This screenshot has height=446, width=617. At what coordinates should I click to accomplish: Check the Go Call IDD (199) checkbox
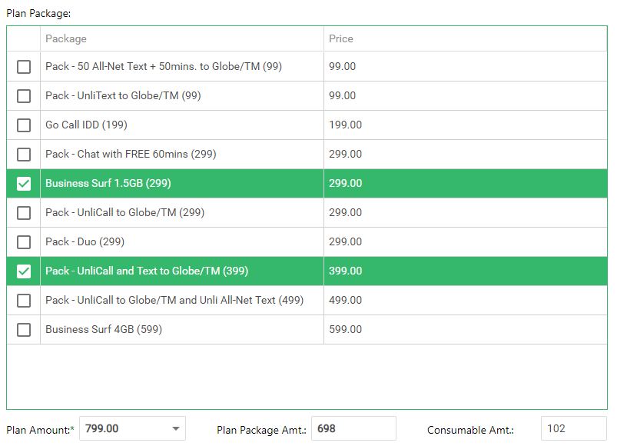click(23, 125)
